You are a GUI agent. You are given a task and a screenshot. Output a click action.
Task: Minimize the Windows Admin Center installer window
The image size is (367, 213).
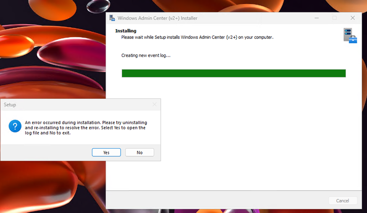(x=317, y=18)
